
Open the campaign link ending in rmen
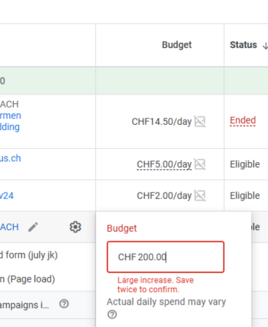[x=10, y=116]
